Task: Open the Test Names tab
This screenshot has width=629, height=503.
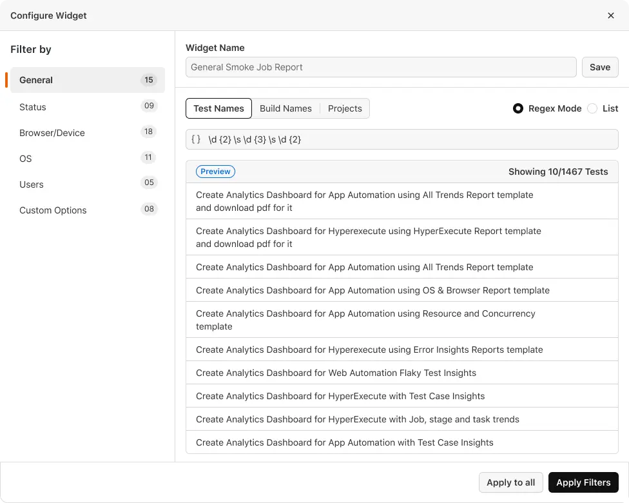Action: coord(218,108)
